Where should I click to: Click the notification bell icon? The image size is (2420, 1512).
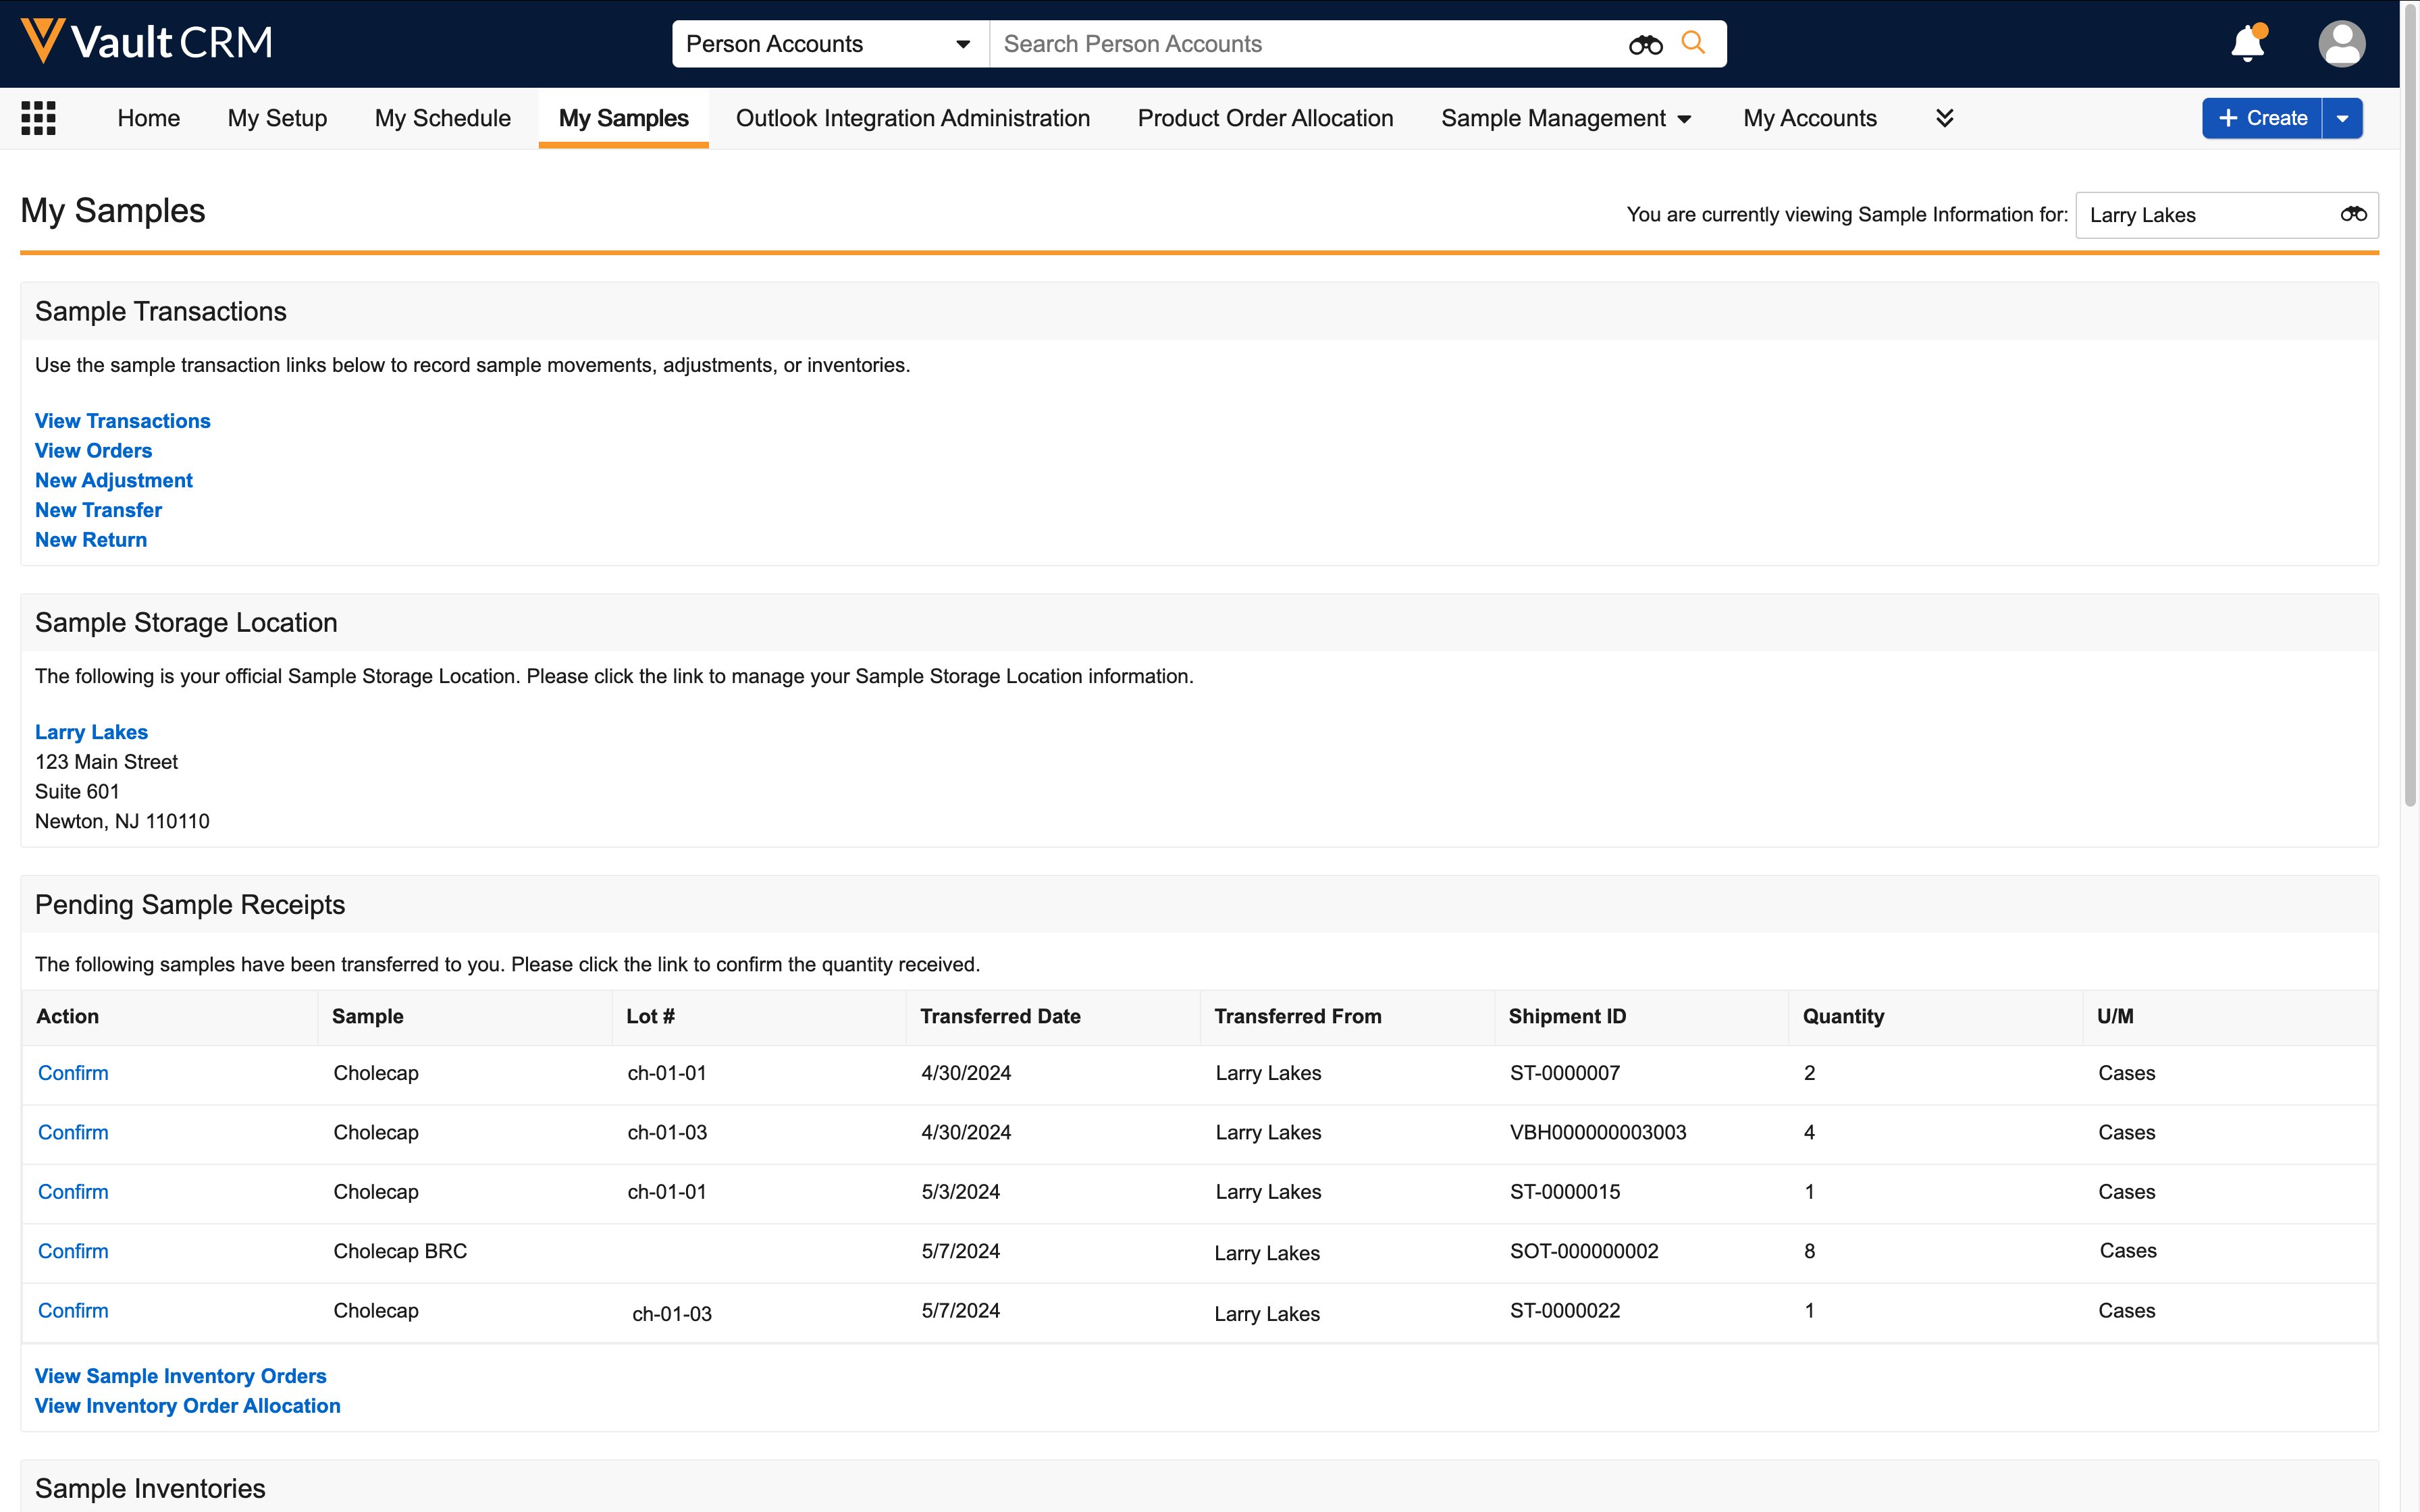2247,44
